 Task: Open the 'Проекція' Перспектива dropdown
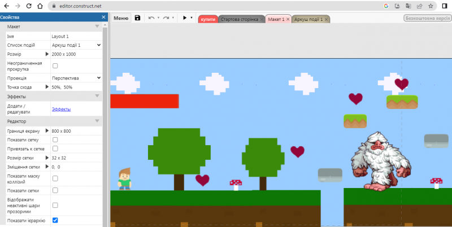point(76,78)
